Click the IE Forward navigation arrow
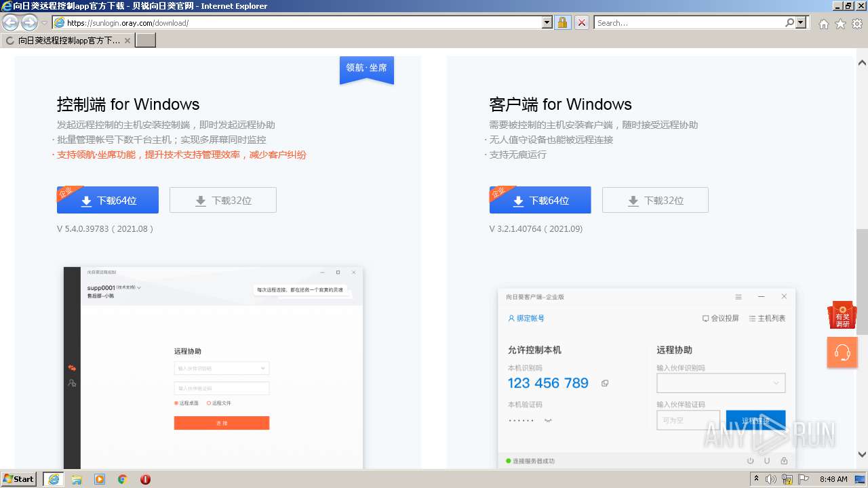The width and height of the screenshot is (868, 488). [x=29, y=22]
